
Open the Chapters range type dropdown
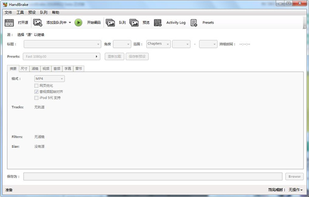[159, 44]
